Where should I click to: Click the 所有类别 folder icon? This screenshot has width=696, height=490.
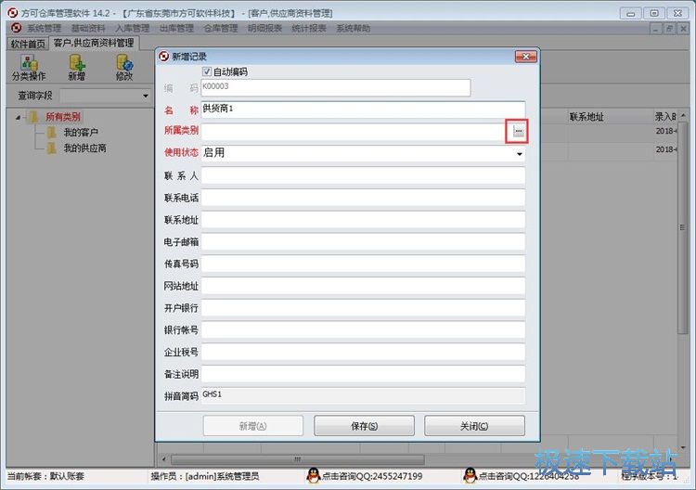33,117
